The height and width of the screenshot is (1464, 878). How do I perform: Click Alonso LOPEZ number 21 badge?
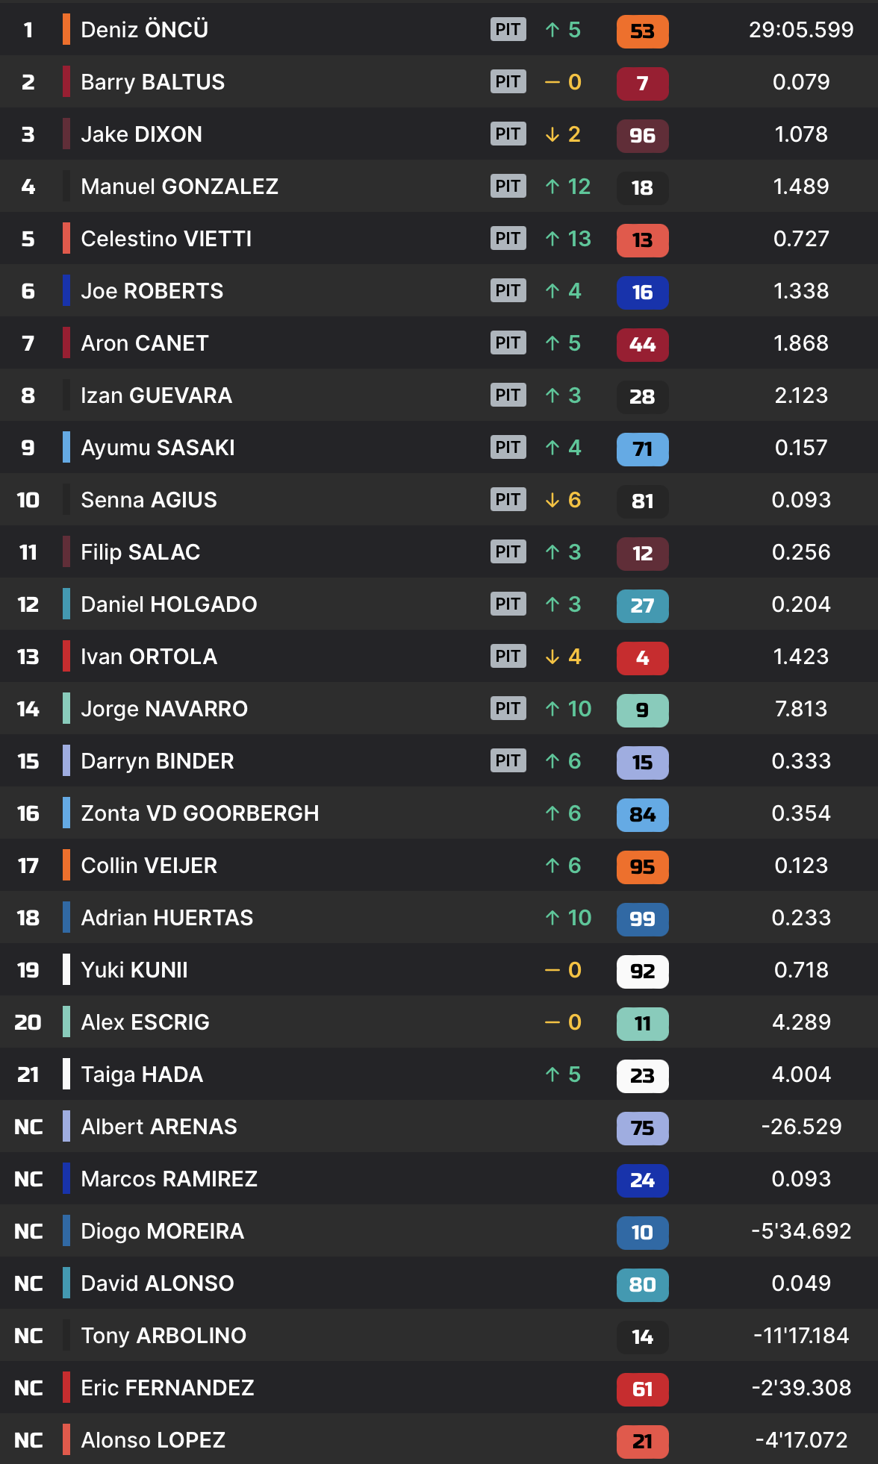pos(642,1441)
